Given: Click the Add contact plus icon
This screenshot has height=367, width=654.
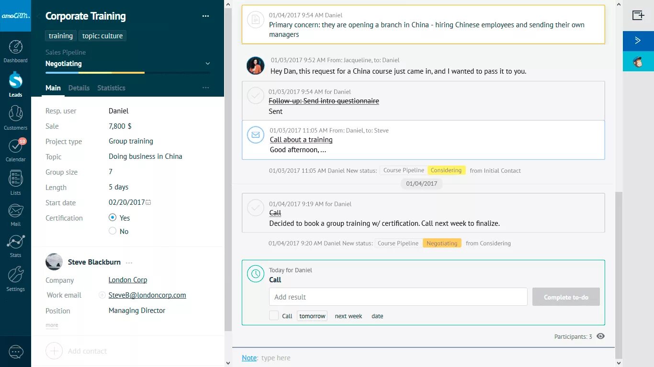Looking at the screenshot, I should [54, 351].
